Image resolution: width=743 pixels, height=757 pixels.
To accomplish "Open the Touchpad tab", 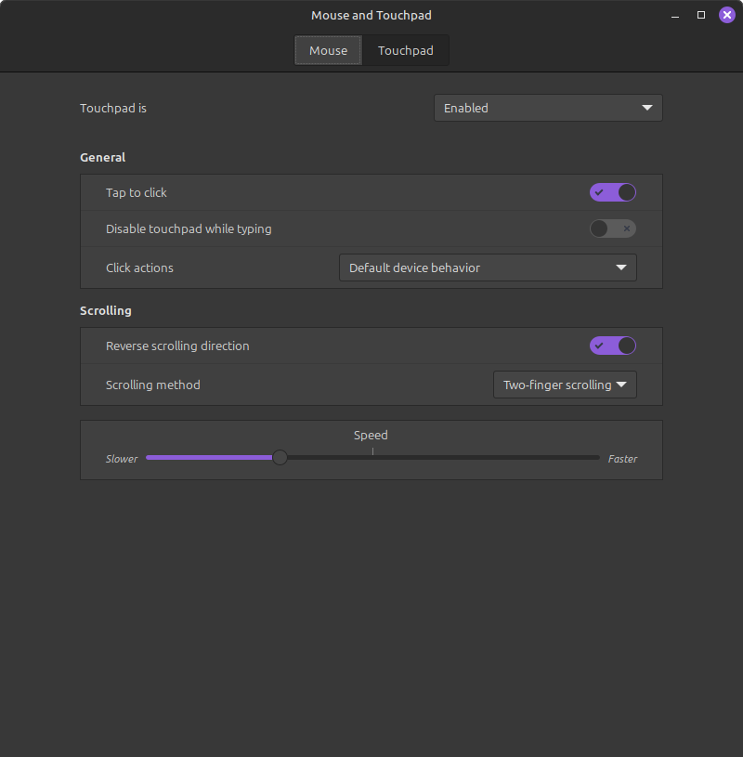I will [x=405, y=50].
